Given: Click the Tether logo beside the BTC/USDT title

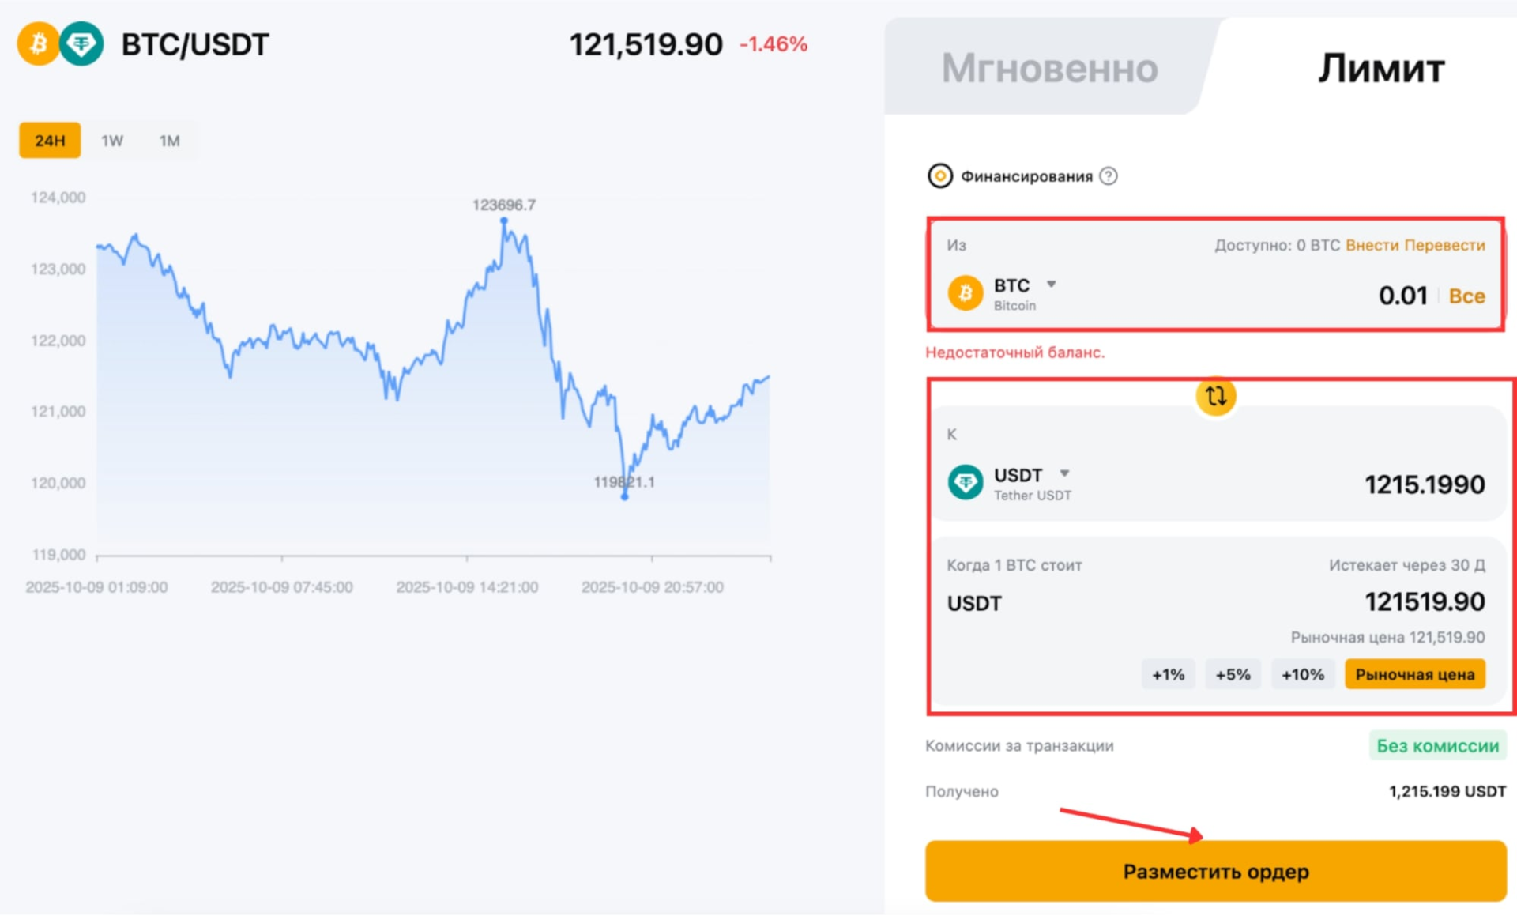Looking at the screenshot, I should click(x=81, y=44).
